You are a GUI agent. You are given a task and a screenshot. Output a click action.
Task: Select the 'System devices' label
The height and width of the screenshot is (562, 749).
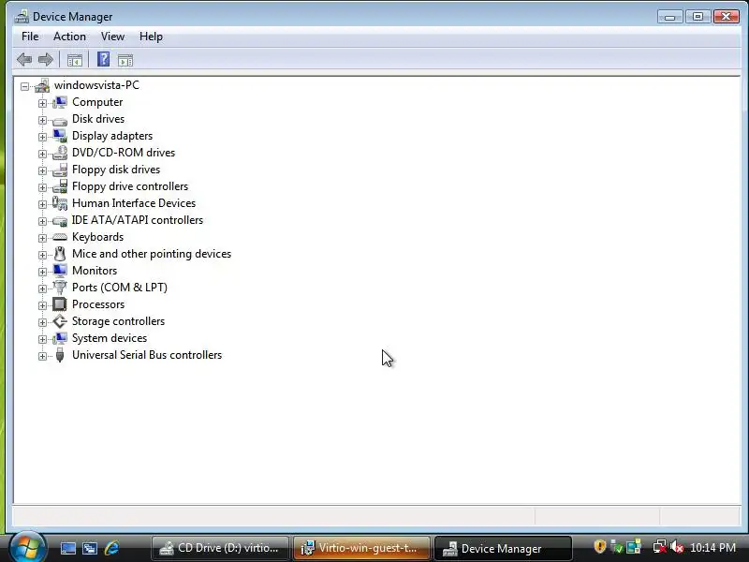coord(110,338)
